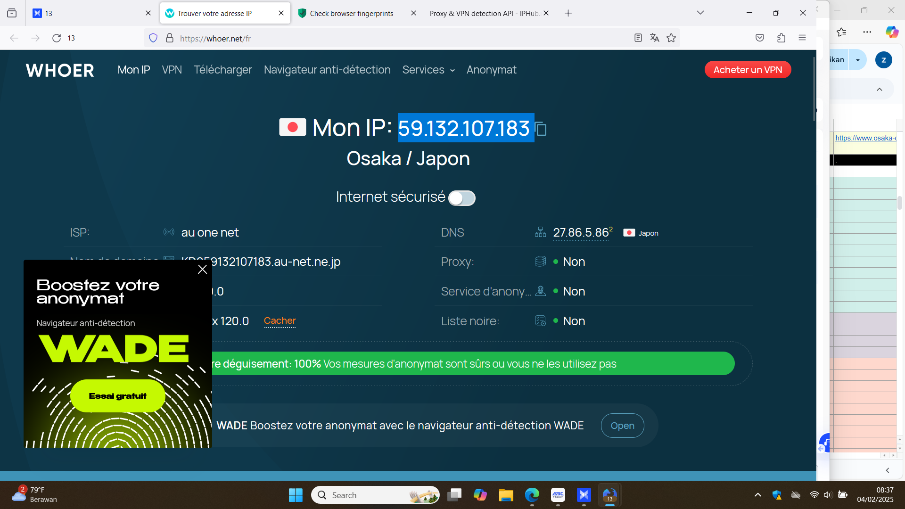Open the volume control in tray
Screen dimensions: 905x509
(828, 495)
